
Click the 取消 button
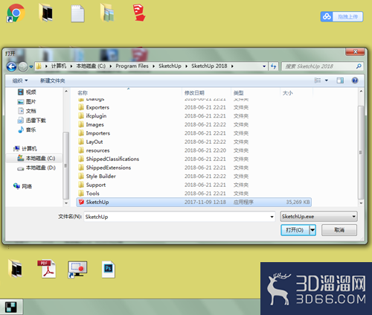point(339,230)
